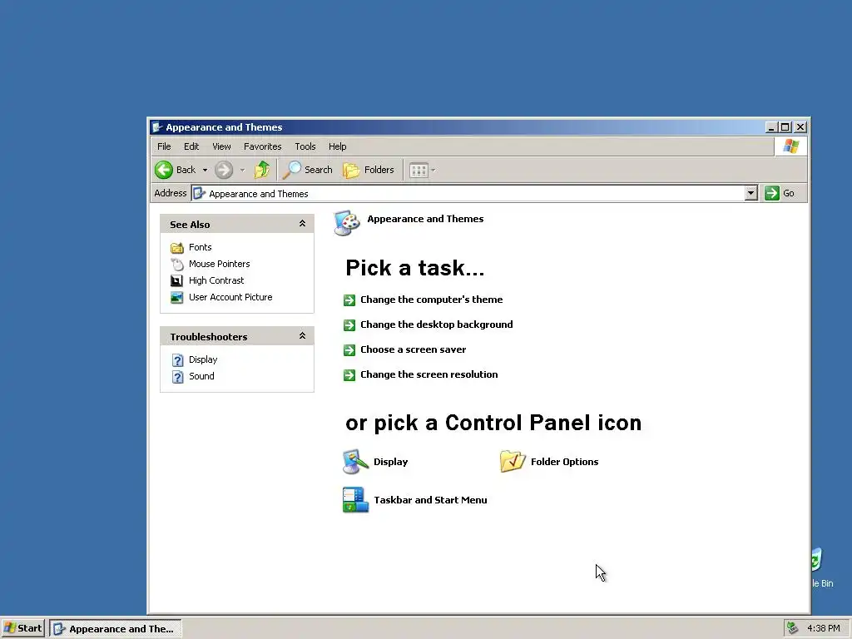Viewport: 852px width, 639px height.
Task: Click arrow icon beside Choose a screen saver
Action: (x=349, y=350)
